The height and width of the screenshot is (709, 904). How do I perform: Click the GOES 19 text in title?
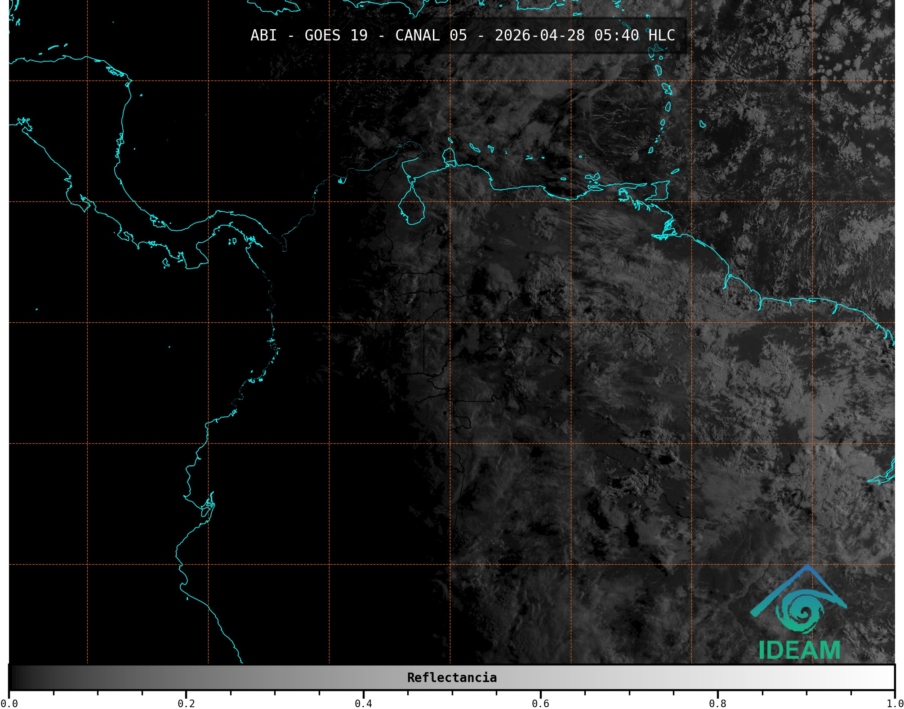[336, 35]
